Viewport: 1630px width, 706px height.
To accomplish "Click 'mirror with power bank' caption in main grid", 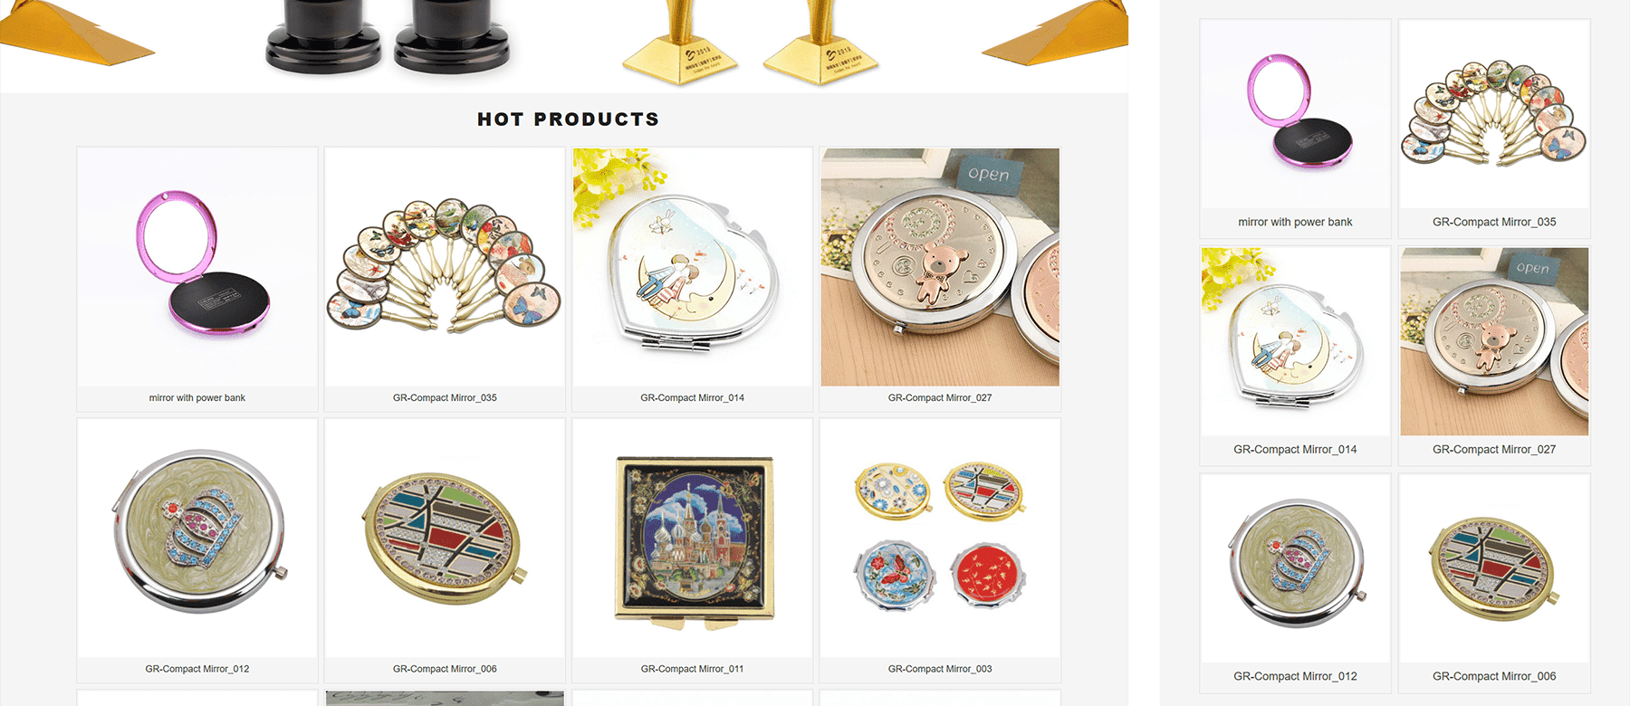I will pyautogui.click(x=197, y=398).
